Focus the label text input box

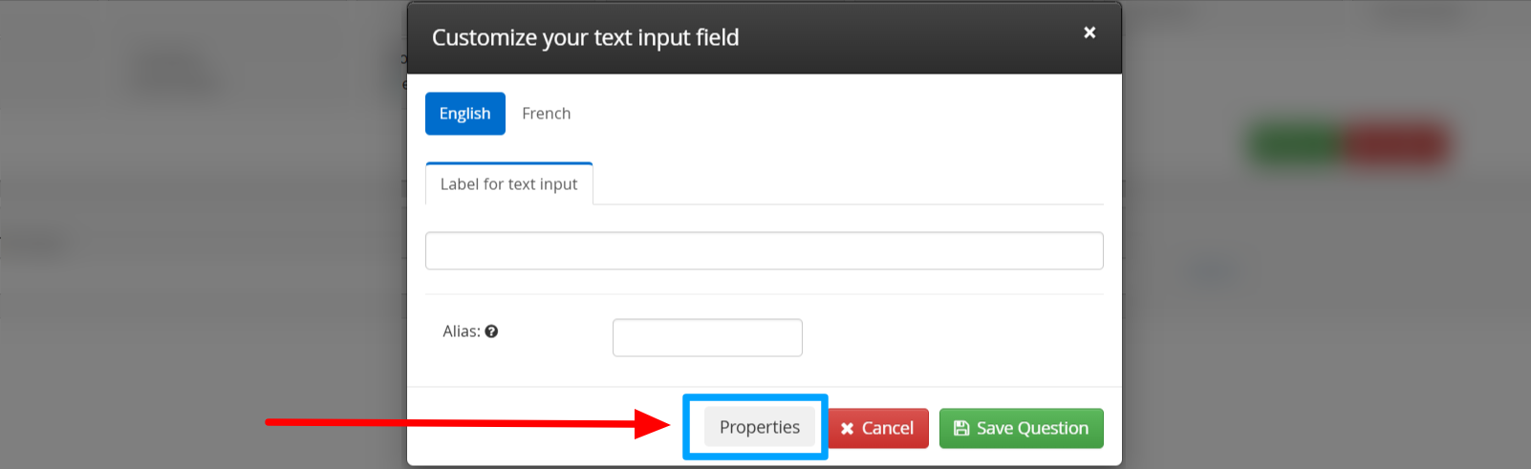tap(764, 251)
